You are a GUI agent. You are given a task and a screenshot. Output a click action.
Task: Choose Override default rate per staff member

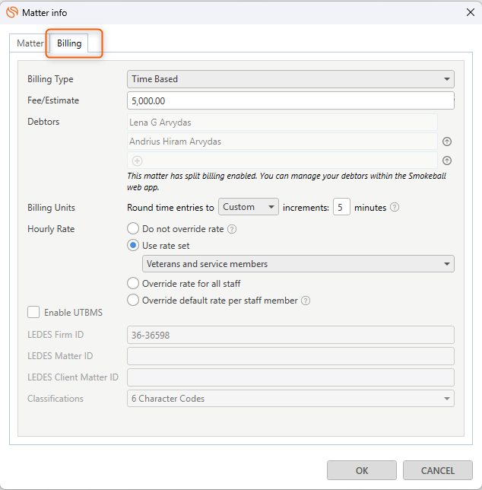tap(134, 301)
